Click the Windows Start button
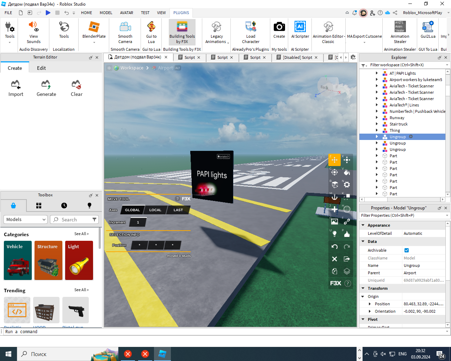This screenshot has height=361, width=451. pos(8,354)
